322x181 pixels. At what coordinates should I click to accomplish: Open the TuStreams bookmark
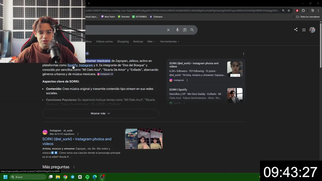pos(156,17)
